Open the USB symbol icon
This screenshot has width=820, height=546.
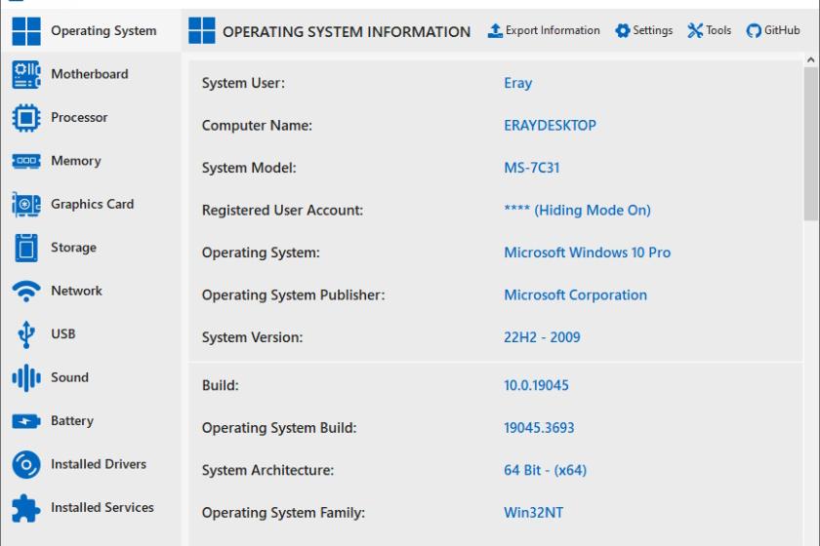coord(26,334)
